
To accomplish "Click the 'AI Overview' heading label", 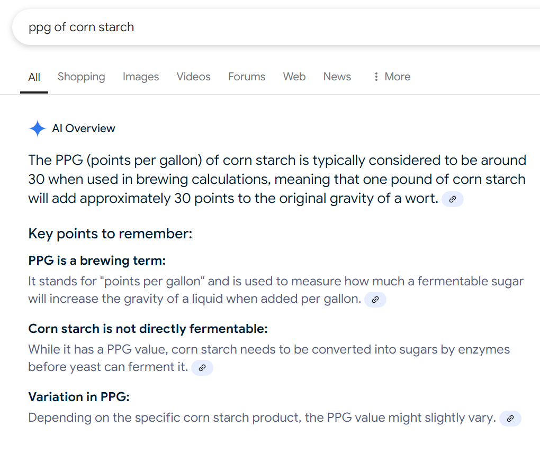I will (x=83, y=128).
